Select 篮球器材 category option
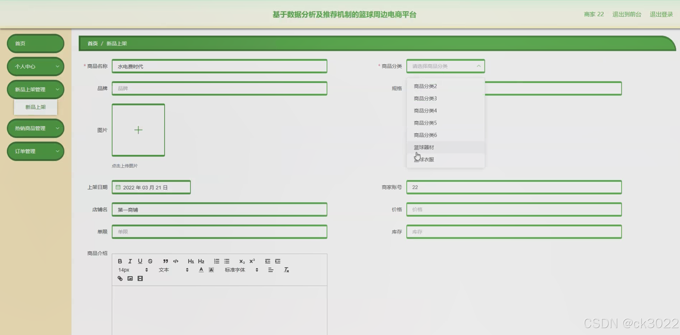The image size is (680, 335). (x=424, y=147)
